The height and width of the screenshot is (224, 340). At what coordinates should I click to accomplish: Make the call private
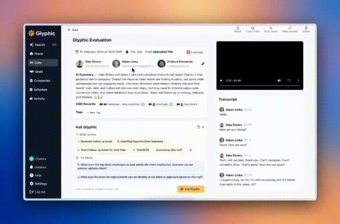point(290,29)
